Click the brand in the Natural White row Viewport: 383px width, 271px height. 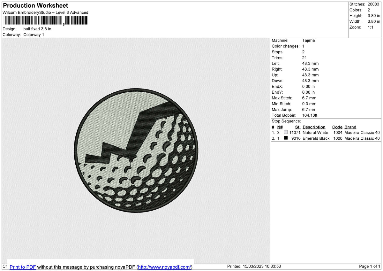pos(362,132)
